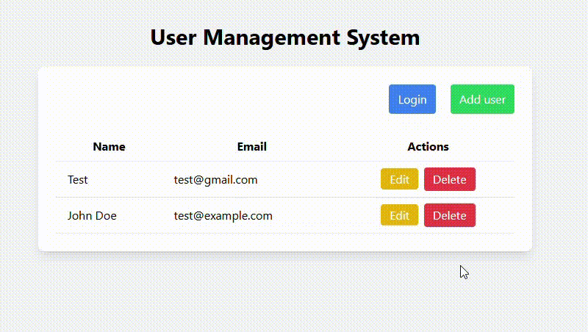
Task: Click the name cell 'John Doe'
Action: tap(93, 215)
